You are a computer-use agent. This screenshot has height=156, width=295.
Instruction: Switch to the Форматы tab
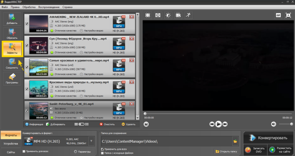tap(11, 135)
